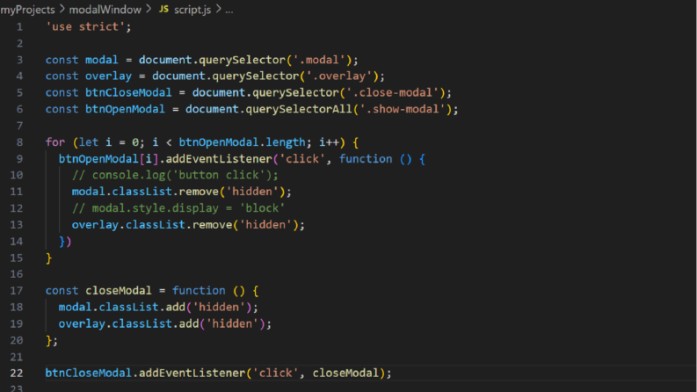Click querySelectorAll method on line 6
Viewport: 697px width, 392px height.
[299, 109]
